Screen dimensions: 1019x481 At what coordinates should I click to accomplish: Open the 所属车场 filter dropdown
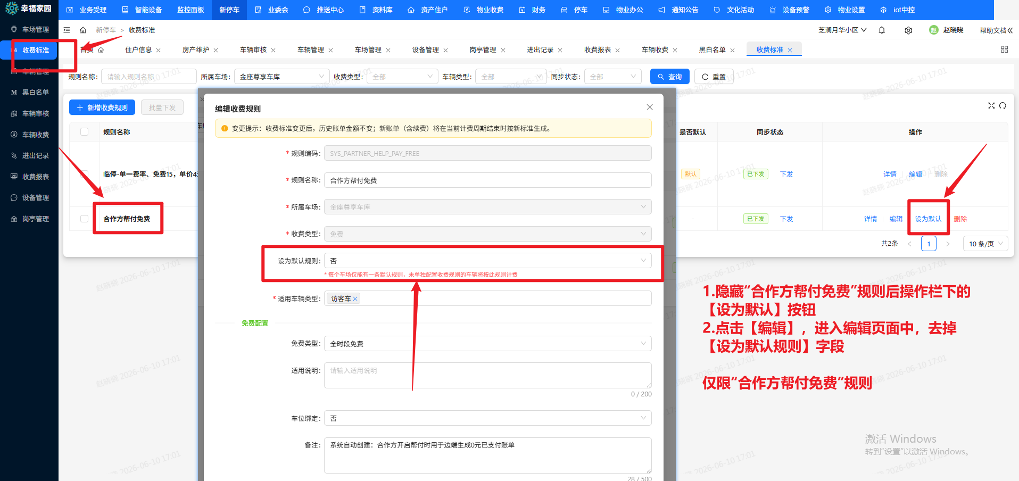(x=282, y=77)
